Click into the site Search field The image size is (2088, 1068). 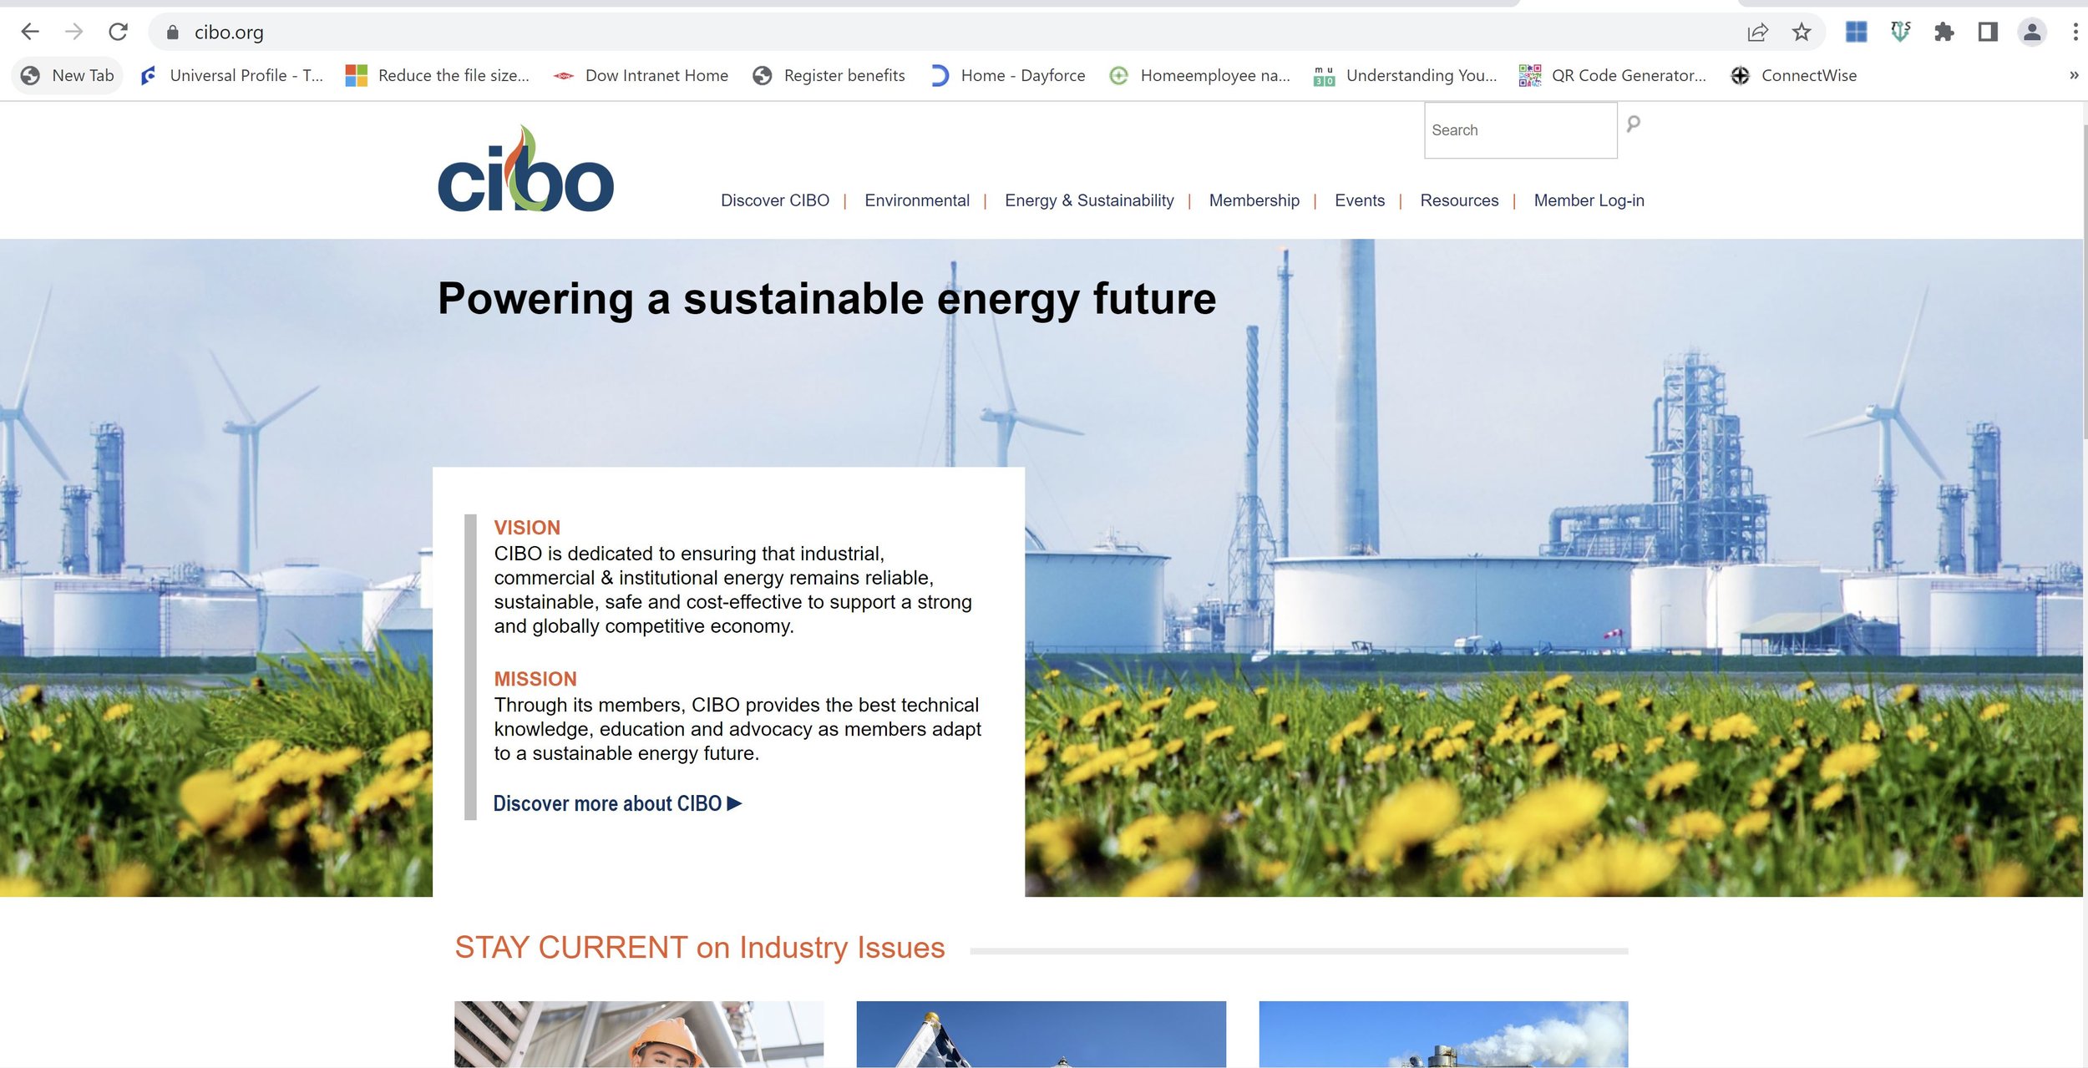pos(1520,130)
